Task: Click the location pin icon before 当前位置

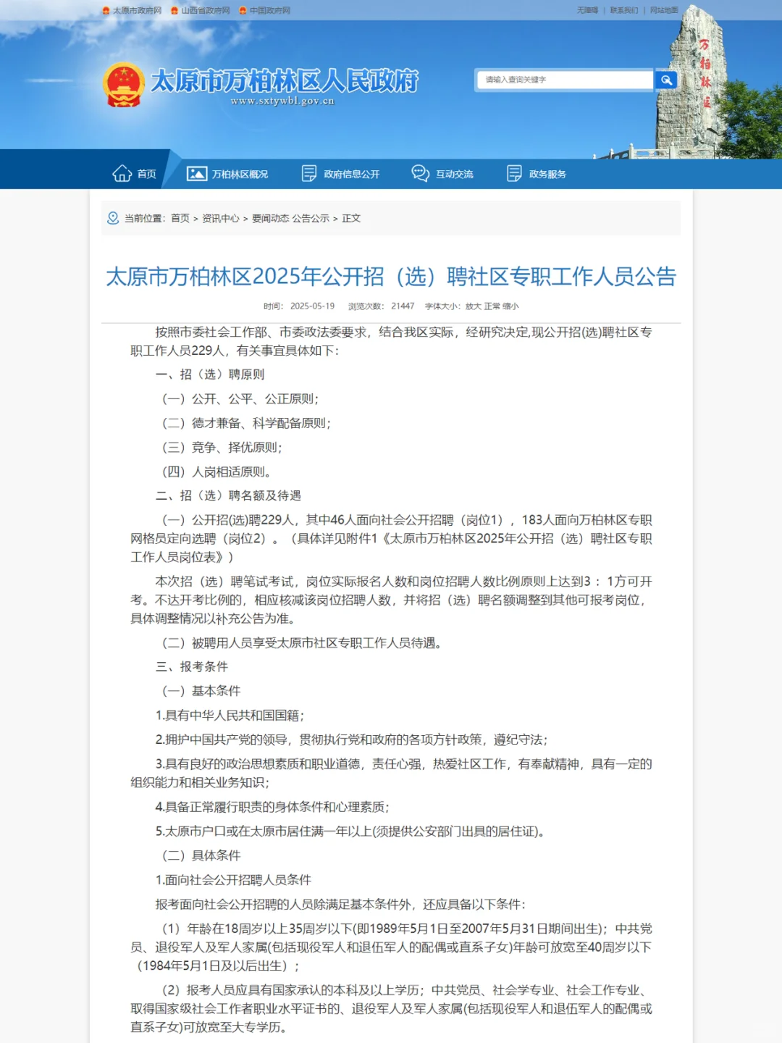Action: point(112,218)
